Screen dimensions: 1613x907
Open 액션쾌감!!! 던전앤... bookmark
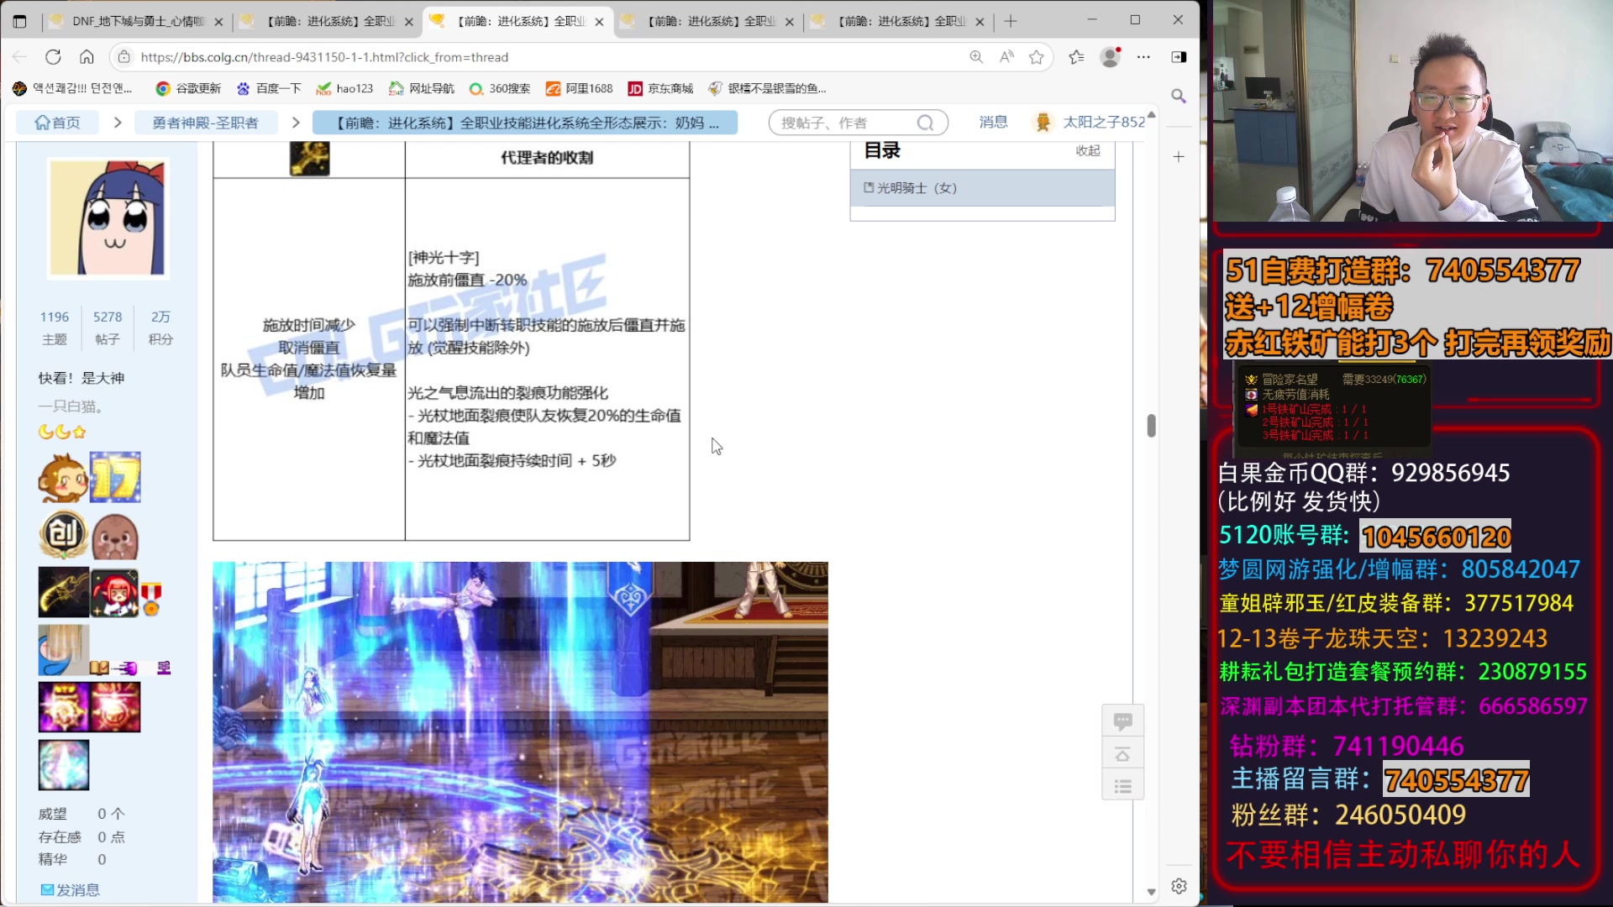pyautogui.click(x=73, y=88)
